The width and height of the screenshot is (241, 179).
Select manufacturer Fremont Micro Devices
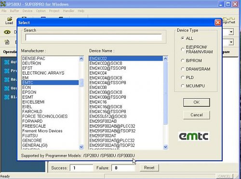pyautogui.click(x=50, y=131)
